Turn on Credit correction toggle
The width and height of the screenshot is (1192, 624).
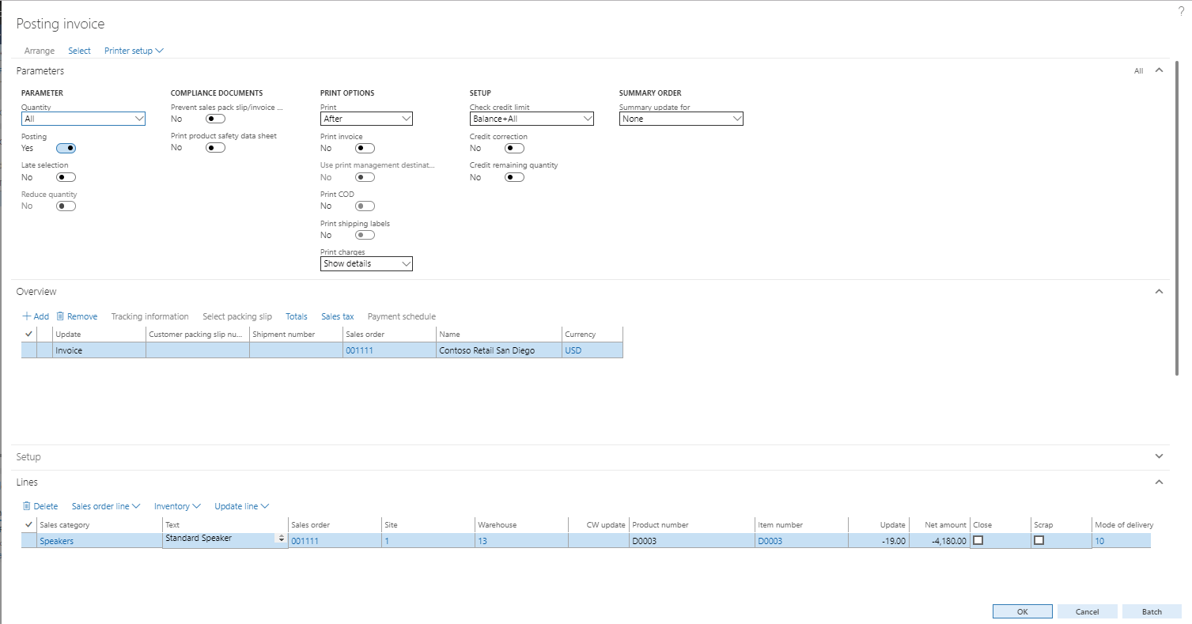tap(514, 148)
